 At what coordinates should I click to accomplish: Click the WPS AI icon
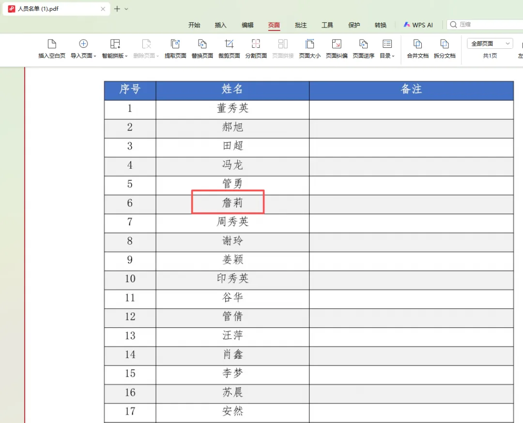point(407,25)
